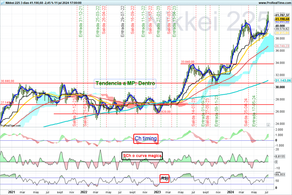
Task: Click the 'Entrada 08-11-23' marker label
Action: 216,111
